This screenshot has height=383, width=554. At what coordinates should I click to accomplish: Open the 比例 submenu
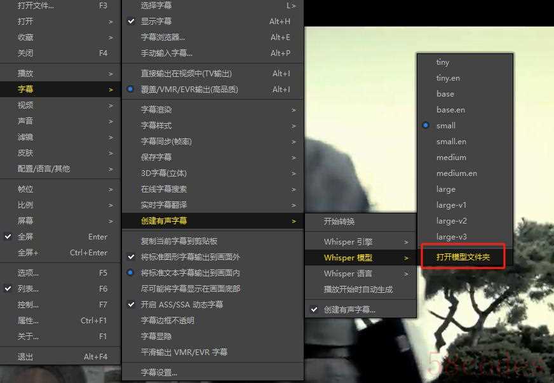click(60, 205)
